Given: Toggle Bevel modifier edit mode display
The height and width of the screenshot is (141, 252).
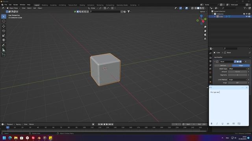Looking at the screenshot, I should pyautogui.click(x=235, y=61).
